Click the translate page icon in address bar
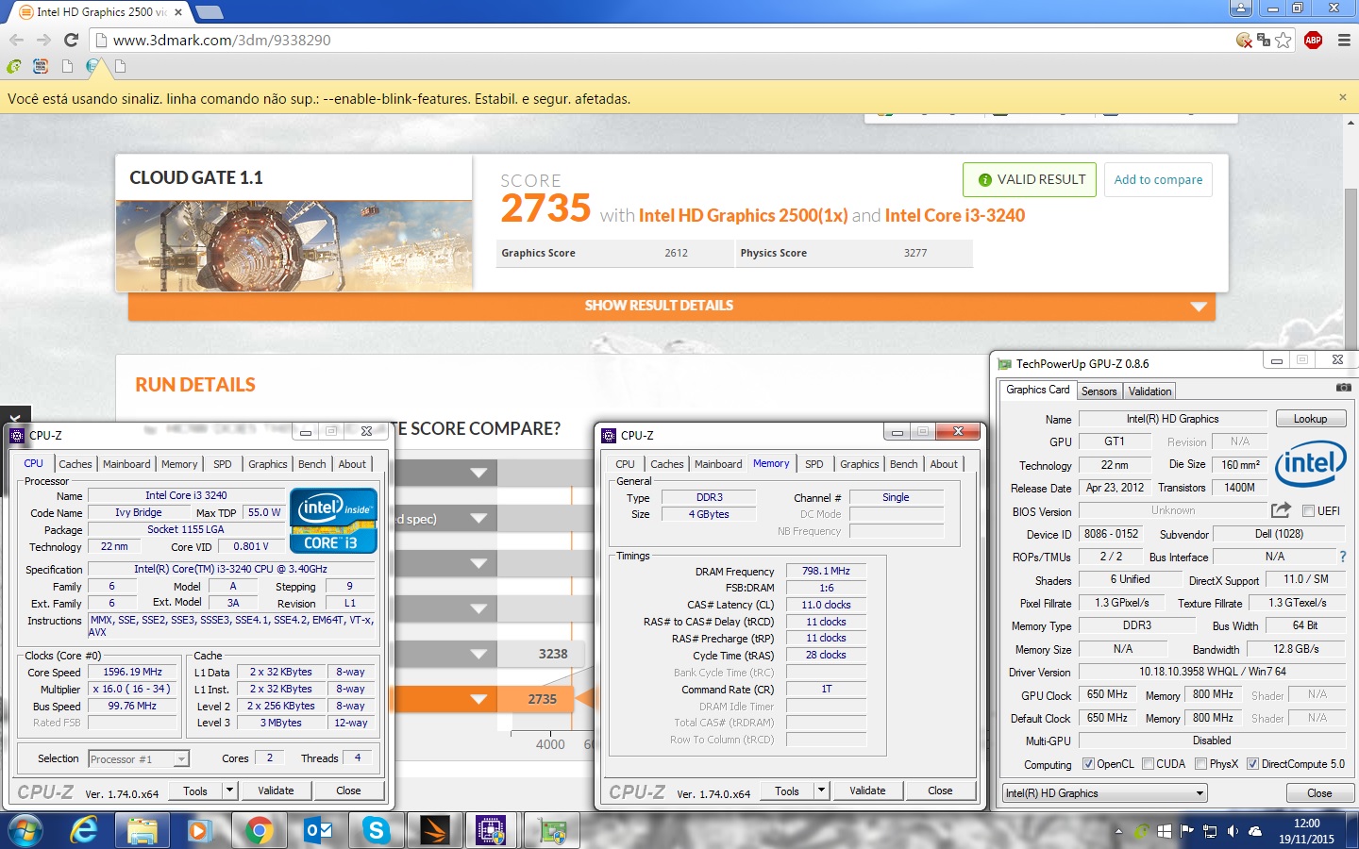This screenshot has width=1359, height=849. pyautogui.click(x=1264, y=40)
